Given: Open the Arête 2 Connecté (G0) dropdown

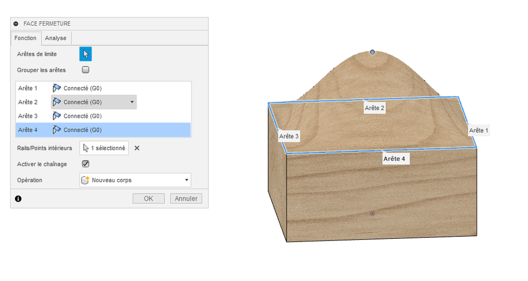Looking at the screenshot, I should 94,102.
